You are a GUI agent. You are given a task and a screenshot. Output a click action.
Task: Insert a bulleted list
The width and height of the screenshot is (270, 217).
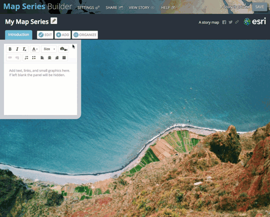pyautogui.click(x=34, y=57)
